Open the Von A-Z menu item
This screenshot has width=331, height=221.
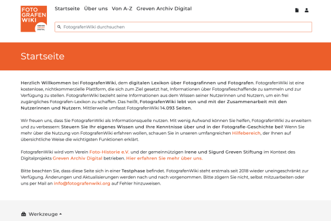pyautogui.click(x=122, y=9)
